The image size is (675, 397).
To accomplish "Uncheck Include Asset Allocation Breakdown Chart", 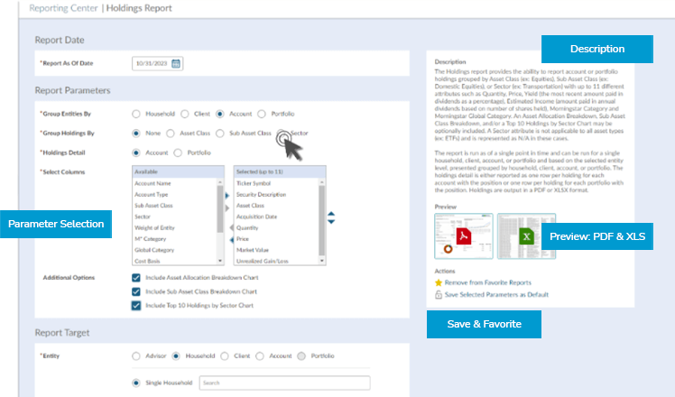I will (x=136, y=278).
